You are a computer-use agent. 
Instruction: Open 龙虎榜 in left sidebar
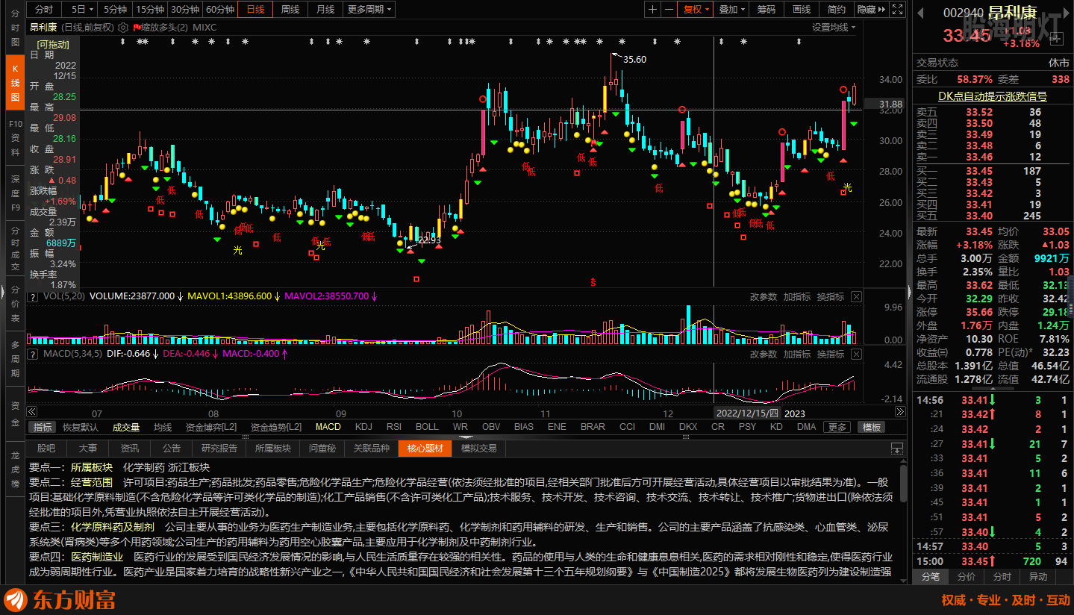(15, 469)
